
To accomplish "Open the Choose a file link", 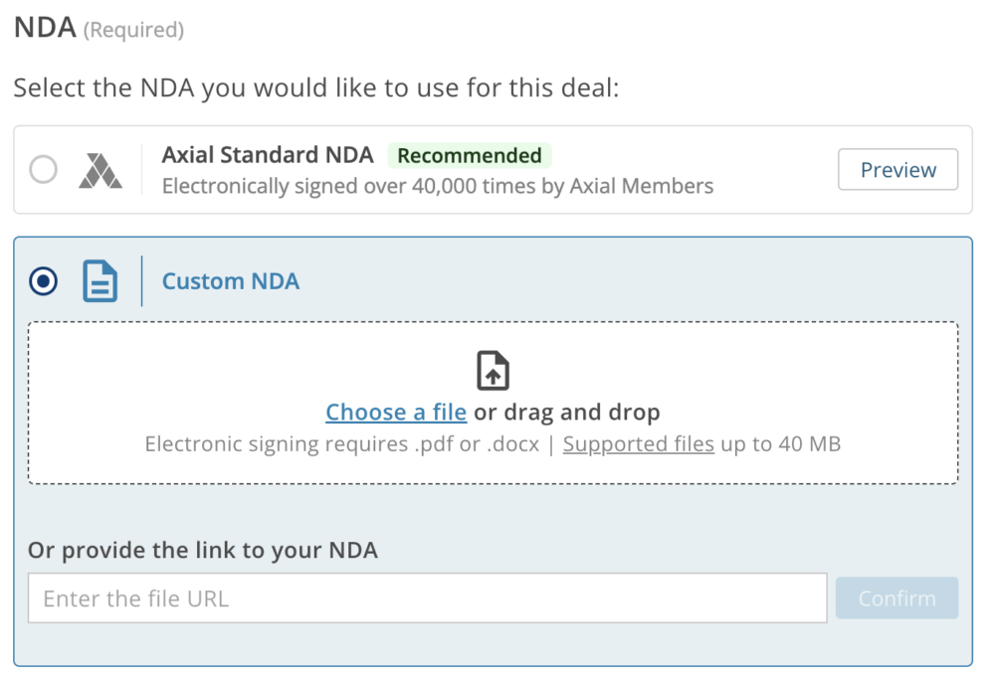I will [395, 411].
